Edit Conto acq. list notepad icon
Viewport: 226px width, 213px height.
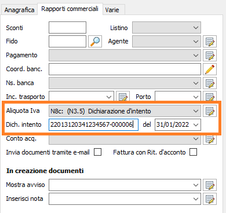tap(210, 139)
